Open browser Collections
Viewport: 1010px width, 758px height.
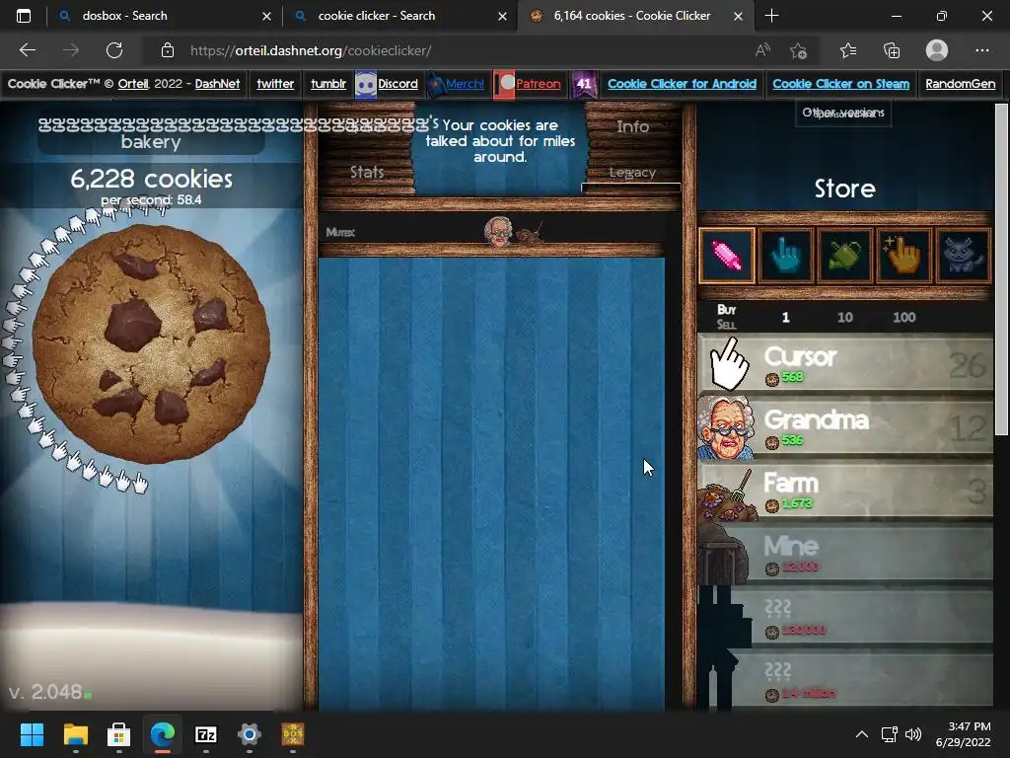click(x=892, y=50)
